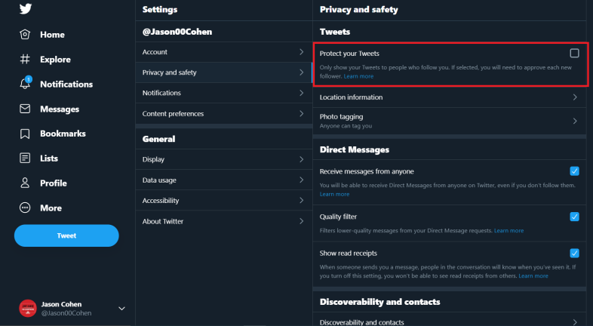Open Display settings chevron
593x326 pixels.
click(302, 159)
